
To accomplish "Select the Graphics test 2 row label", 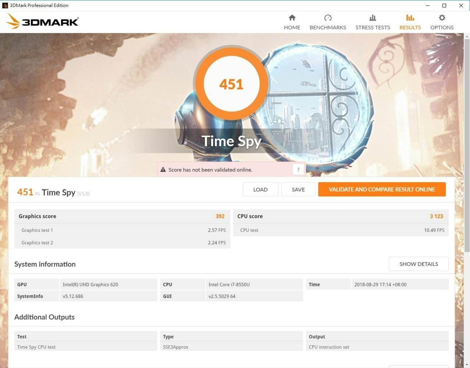I will (x=37, y=243).
